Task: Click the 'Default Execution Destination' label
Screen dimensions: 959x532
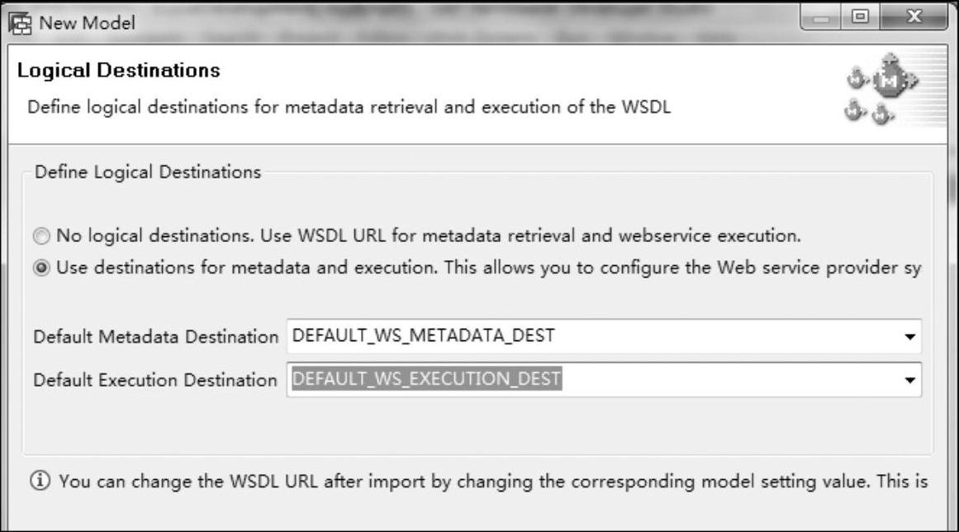Action: pyautogui.click(x=155, y=380)
